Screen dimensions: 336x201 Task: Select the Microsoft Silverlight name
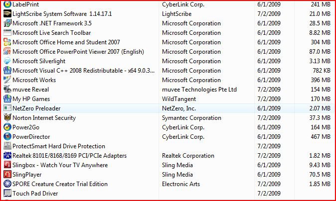(39, 61)
